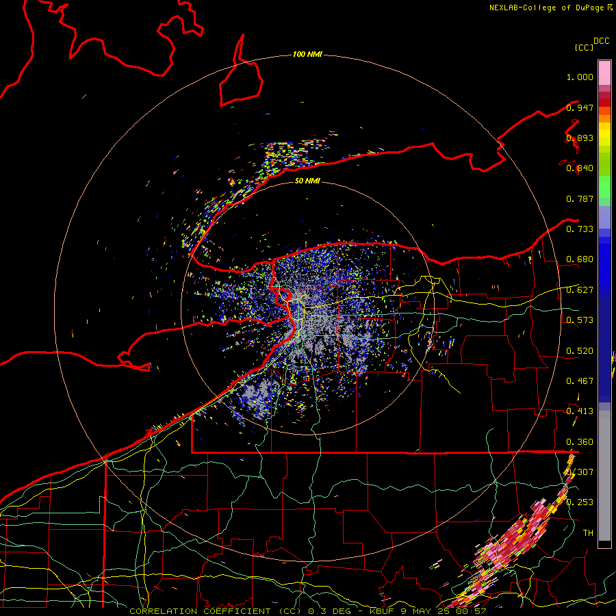Screen dimensions: 616x616
Task: Select the 0.627 scale value
Action: pos(580,290)
